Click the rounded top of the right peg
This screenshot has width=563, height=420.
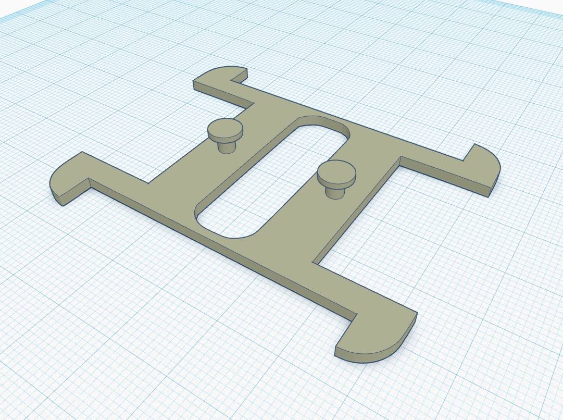point(336,172)
